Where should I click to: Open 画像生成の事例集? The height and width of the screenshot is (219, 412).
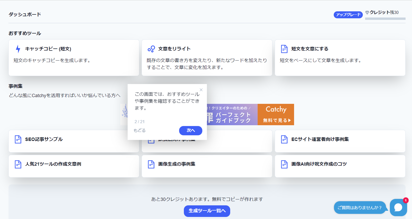click(x=207, y=166)
